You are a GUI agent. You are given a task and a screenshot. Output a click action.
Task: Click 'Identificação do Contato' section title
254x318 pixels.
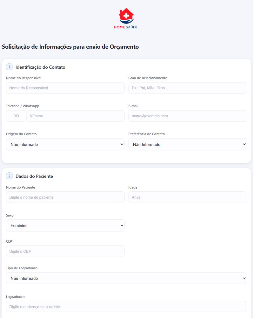point(40,67)
